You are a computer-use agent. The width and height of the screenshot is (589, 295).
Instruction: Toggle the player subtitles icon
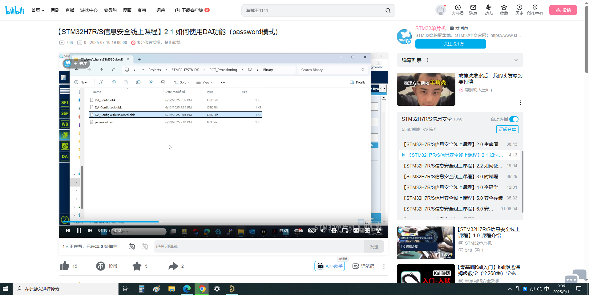(312, 230)
